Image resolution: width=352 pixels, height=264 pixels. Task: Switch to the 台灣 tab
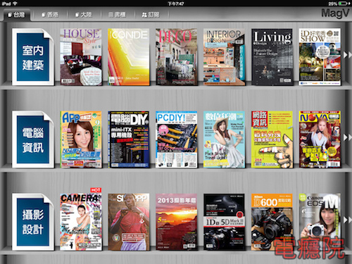17,15
